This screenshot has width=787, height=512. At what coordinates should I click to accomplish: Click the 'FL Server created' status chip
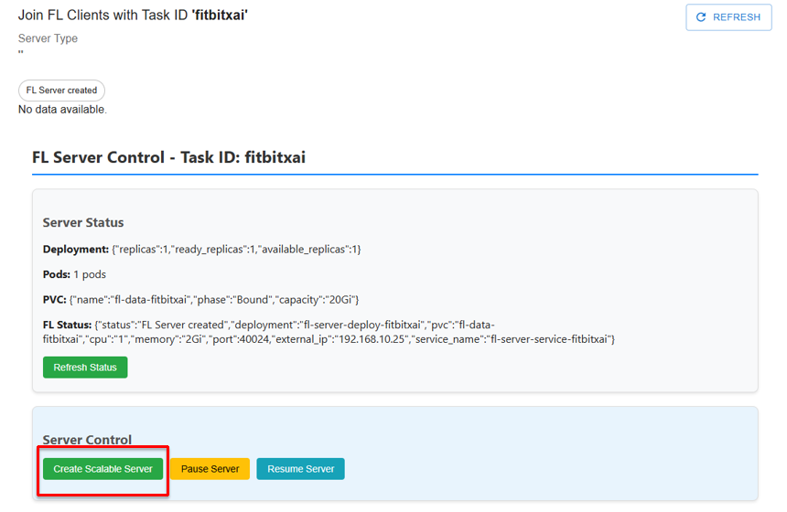click(61, 91)
